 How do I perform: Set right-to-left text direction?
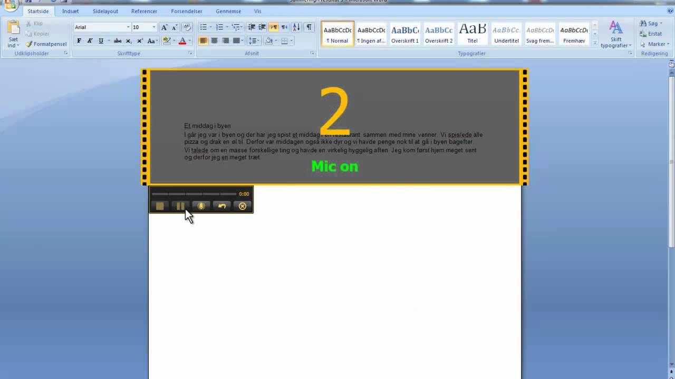[284, 27]
